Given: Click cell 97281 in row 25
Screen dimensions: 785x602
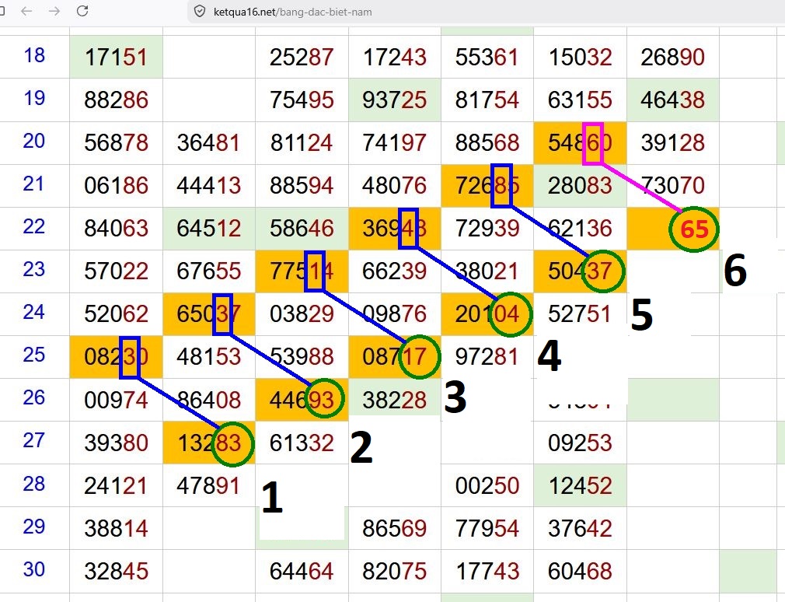Looking at the screenshot, I should point(487,356).
